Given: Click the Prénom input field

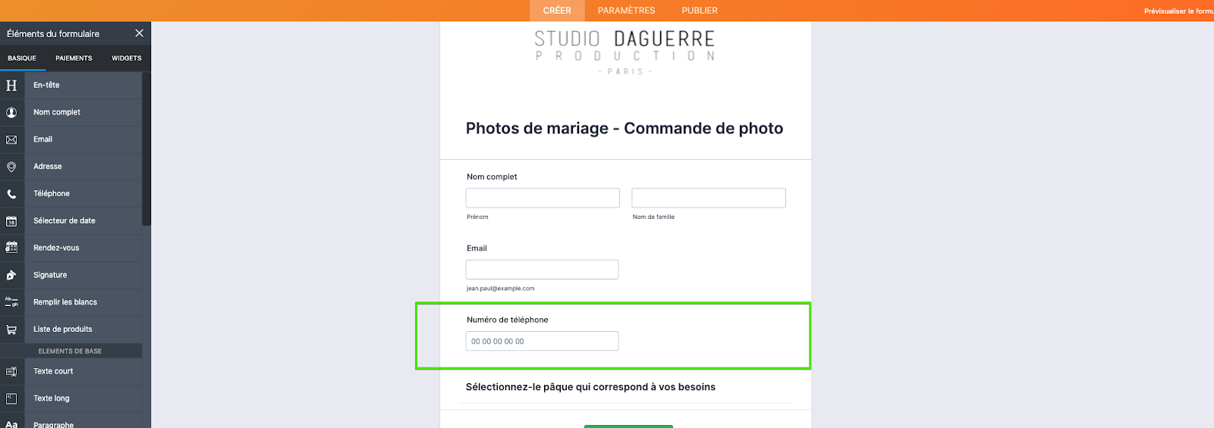Looking at the screenshot, I should 543,198.
